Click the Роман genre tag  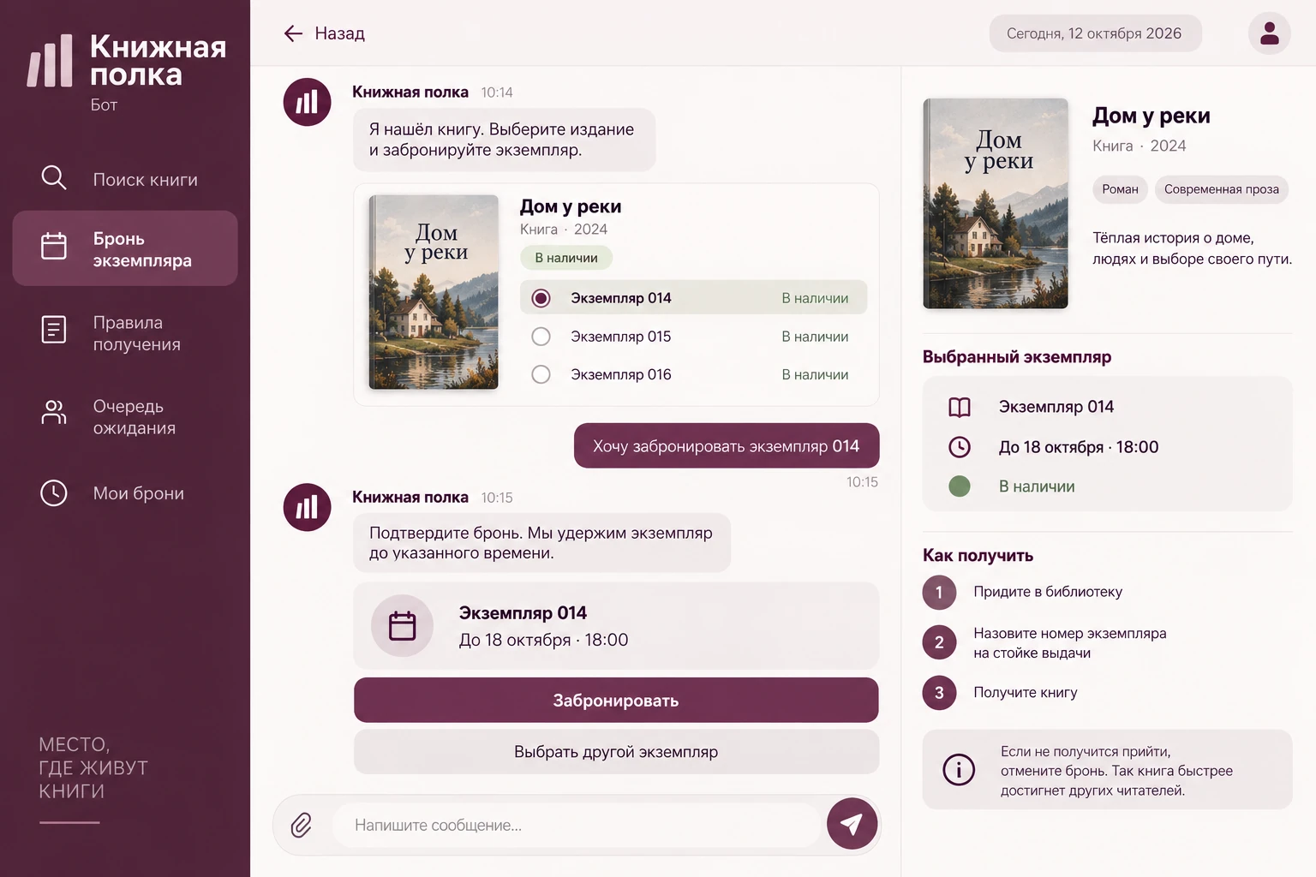click(x=1121, y=189)
